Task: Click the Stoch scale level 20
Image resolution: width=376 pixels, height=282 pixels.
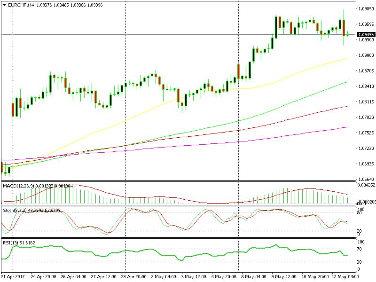Action: tap(359, 231)
